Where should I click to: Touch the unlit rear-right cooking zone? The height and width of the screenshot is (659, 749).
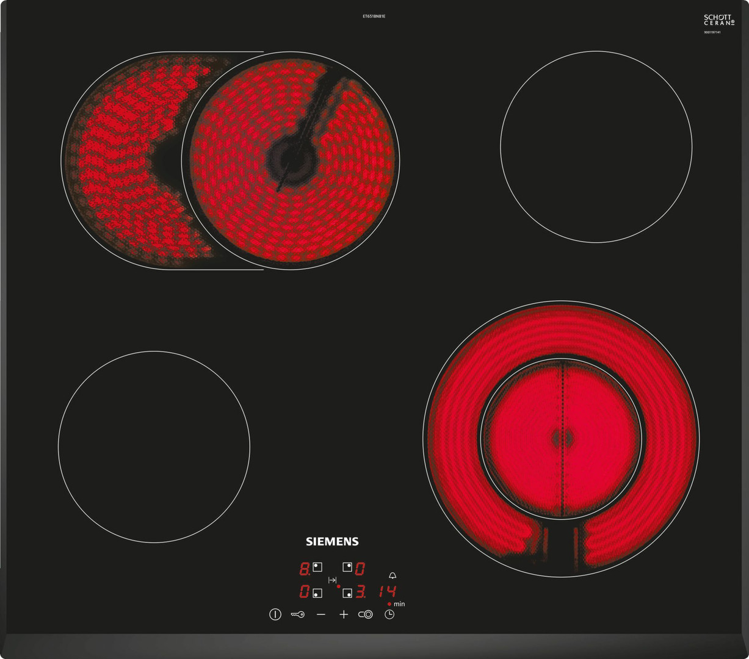(596, 146)
